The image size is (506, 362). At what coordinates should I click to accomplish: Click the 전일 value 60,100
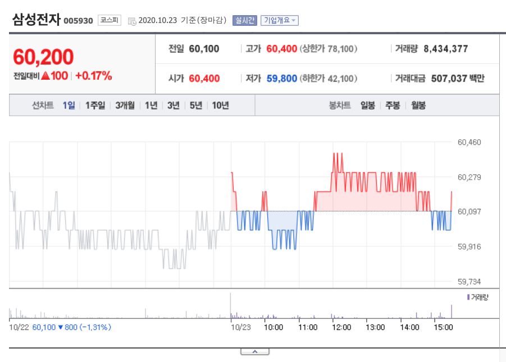click(204, 49)
